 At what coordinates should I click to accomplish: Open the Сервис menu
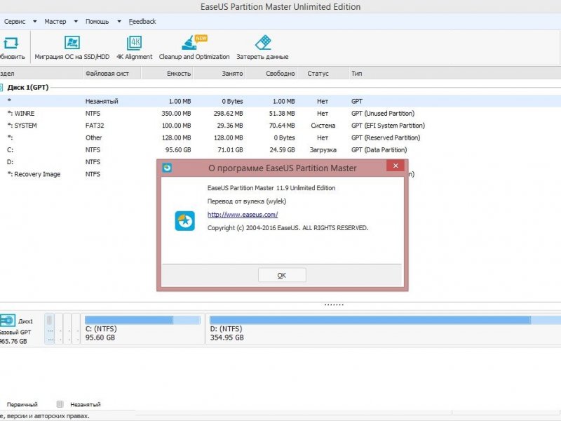click(x=15, y=22)
